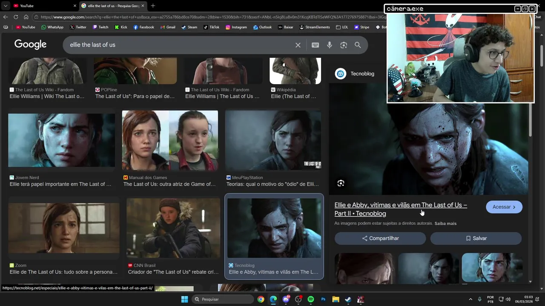Open Photoshop from the taskbar
This screenshot has width=545, height=306.
pyautogui.click(x=323, y=299)
